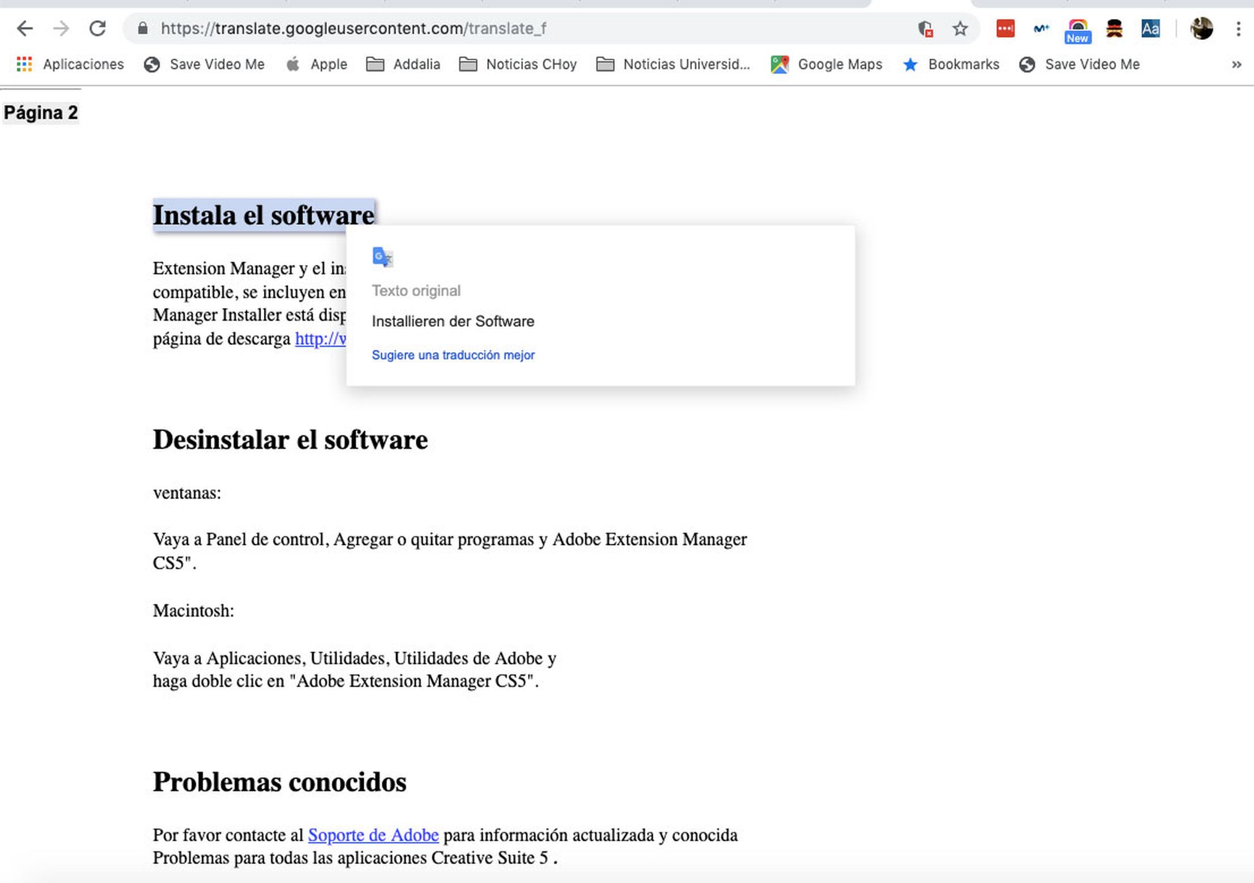
Task: Reload the current page
Action: tap(97, 28)
